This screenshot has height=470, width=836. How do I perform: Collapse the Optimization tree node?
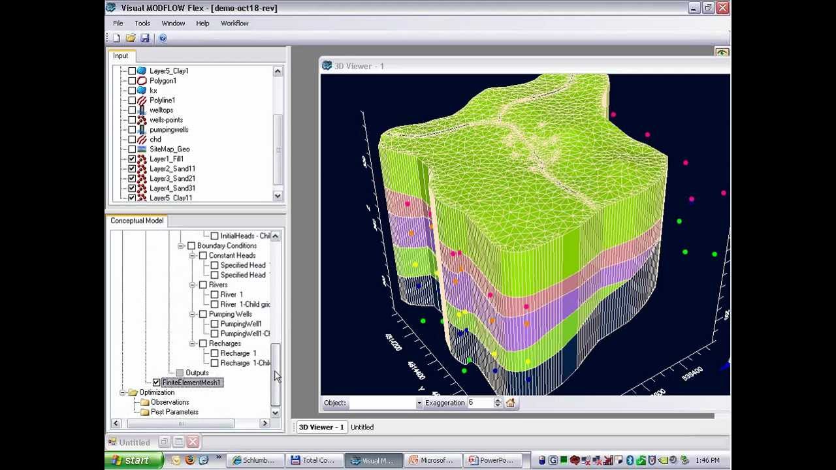(x=122, y=392)
